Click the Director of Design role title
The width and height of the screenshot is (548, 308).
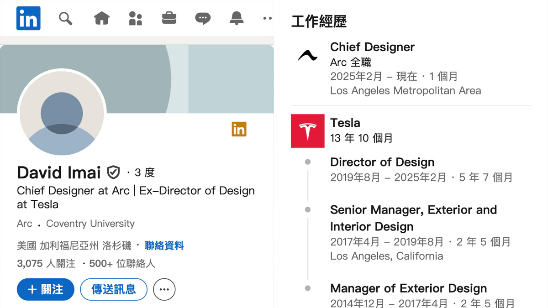(x=382, y=162)
